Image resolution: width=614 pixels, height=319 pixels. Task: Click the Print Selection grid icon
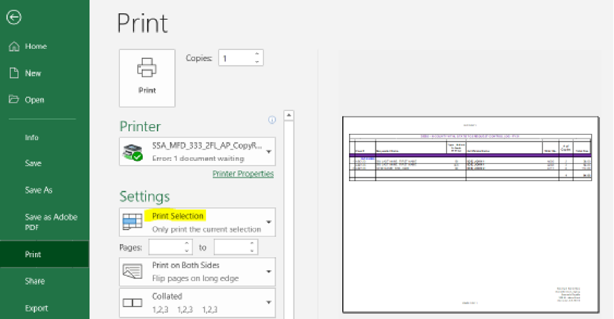click(x=132, y=222)
